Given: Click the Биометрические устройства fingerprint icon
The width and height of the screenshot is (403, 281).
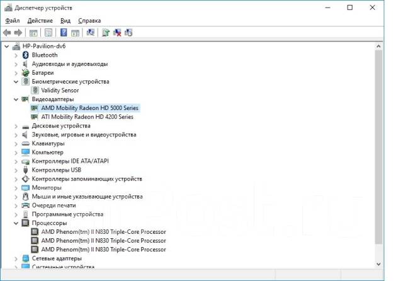Looking at the screenshot, I should [25, 81].
